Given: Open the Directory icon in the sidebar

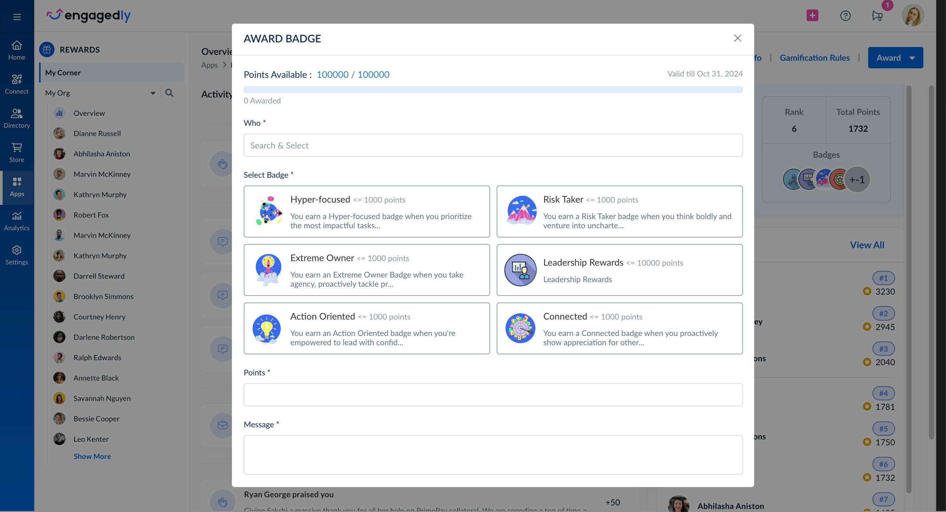Looking at the screenshot, I should 17,118.
